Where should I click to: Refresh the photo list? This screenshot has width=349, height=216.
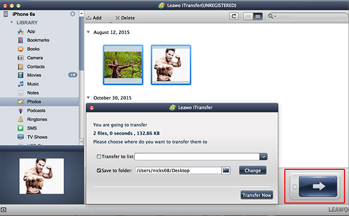pyautogui.click(x=234, y=16)
